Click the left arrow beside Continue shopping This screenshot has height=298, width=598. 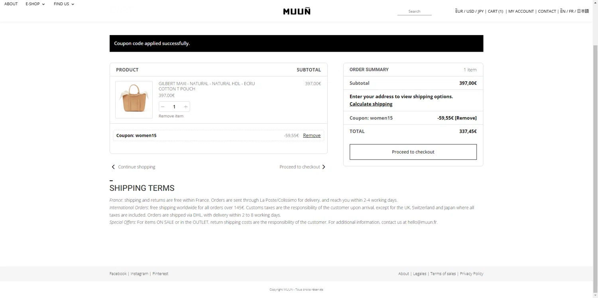click(113, 167)
